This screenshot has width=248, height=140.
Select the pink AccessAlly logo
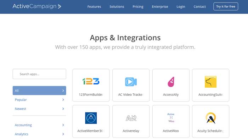pyautogui.click(x=171, y=82)
